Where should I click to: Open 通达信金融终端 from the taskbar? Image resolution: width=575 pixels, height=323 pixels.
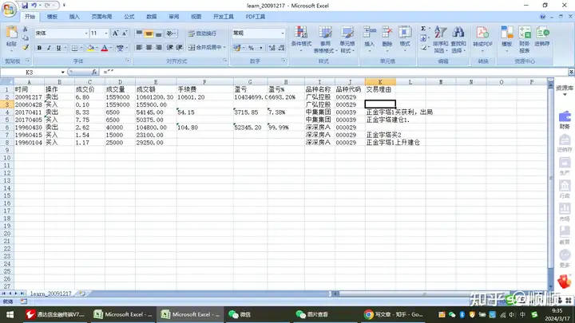[55, 314]
